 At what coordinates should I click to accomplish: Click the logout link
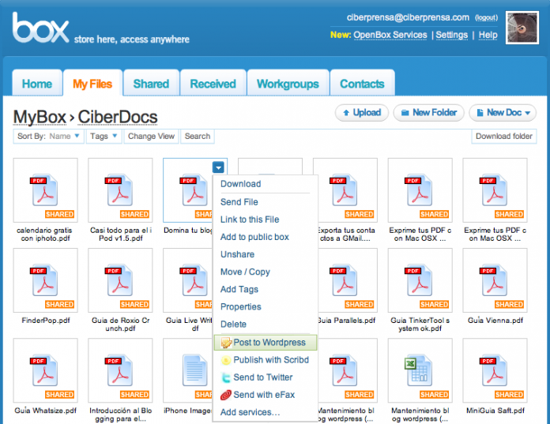point(486,17)
